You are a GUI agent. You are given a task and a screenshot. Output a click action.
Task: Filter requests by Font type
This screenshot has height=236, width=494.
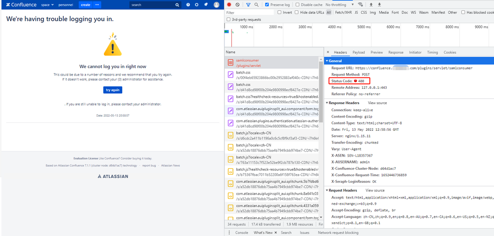[x=395, y=12]
